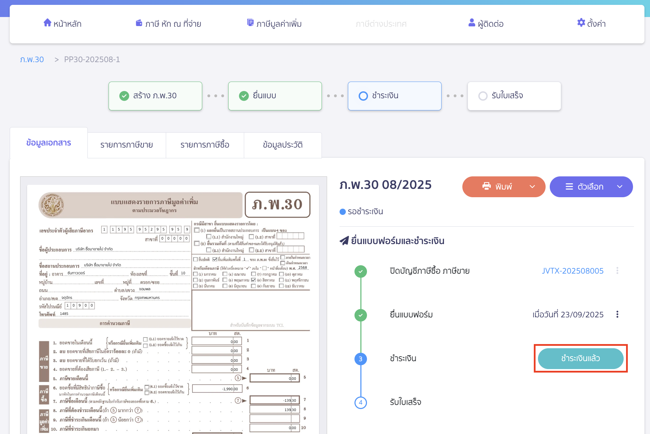Click the VAT document icon

250,23
